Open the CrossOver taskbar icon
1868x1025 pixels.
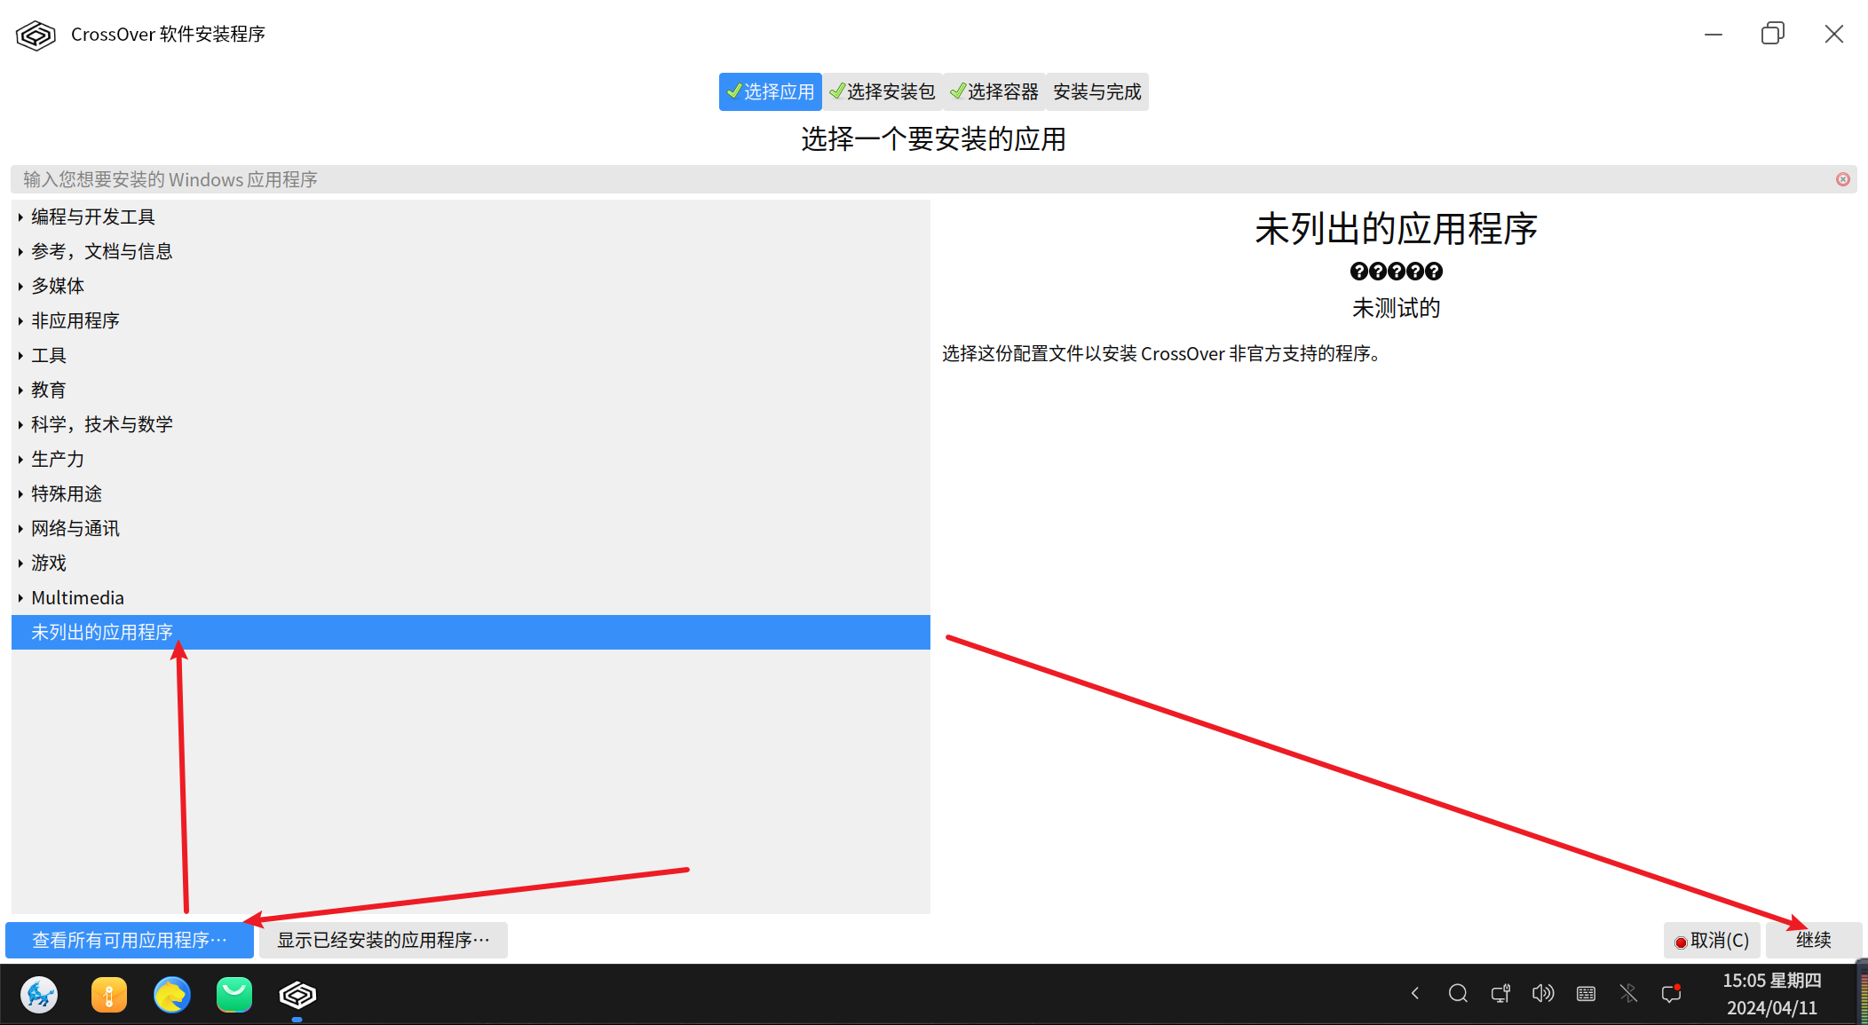(x=297, y=995)
